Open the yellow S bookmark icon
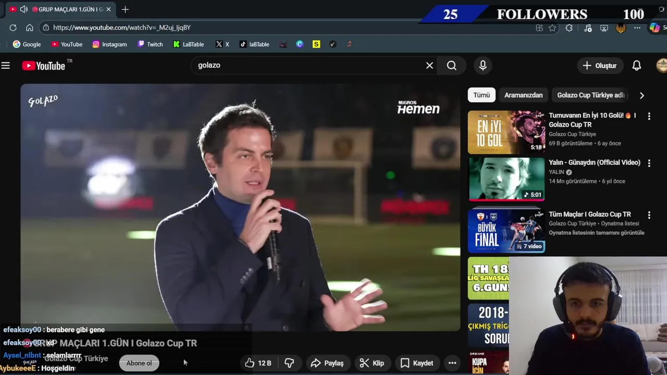 (316, 44)
